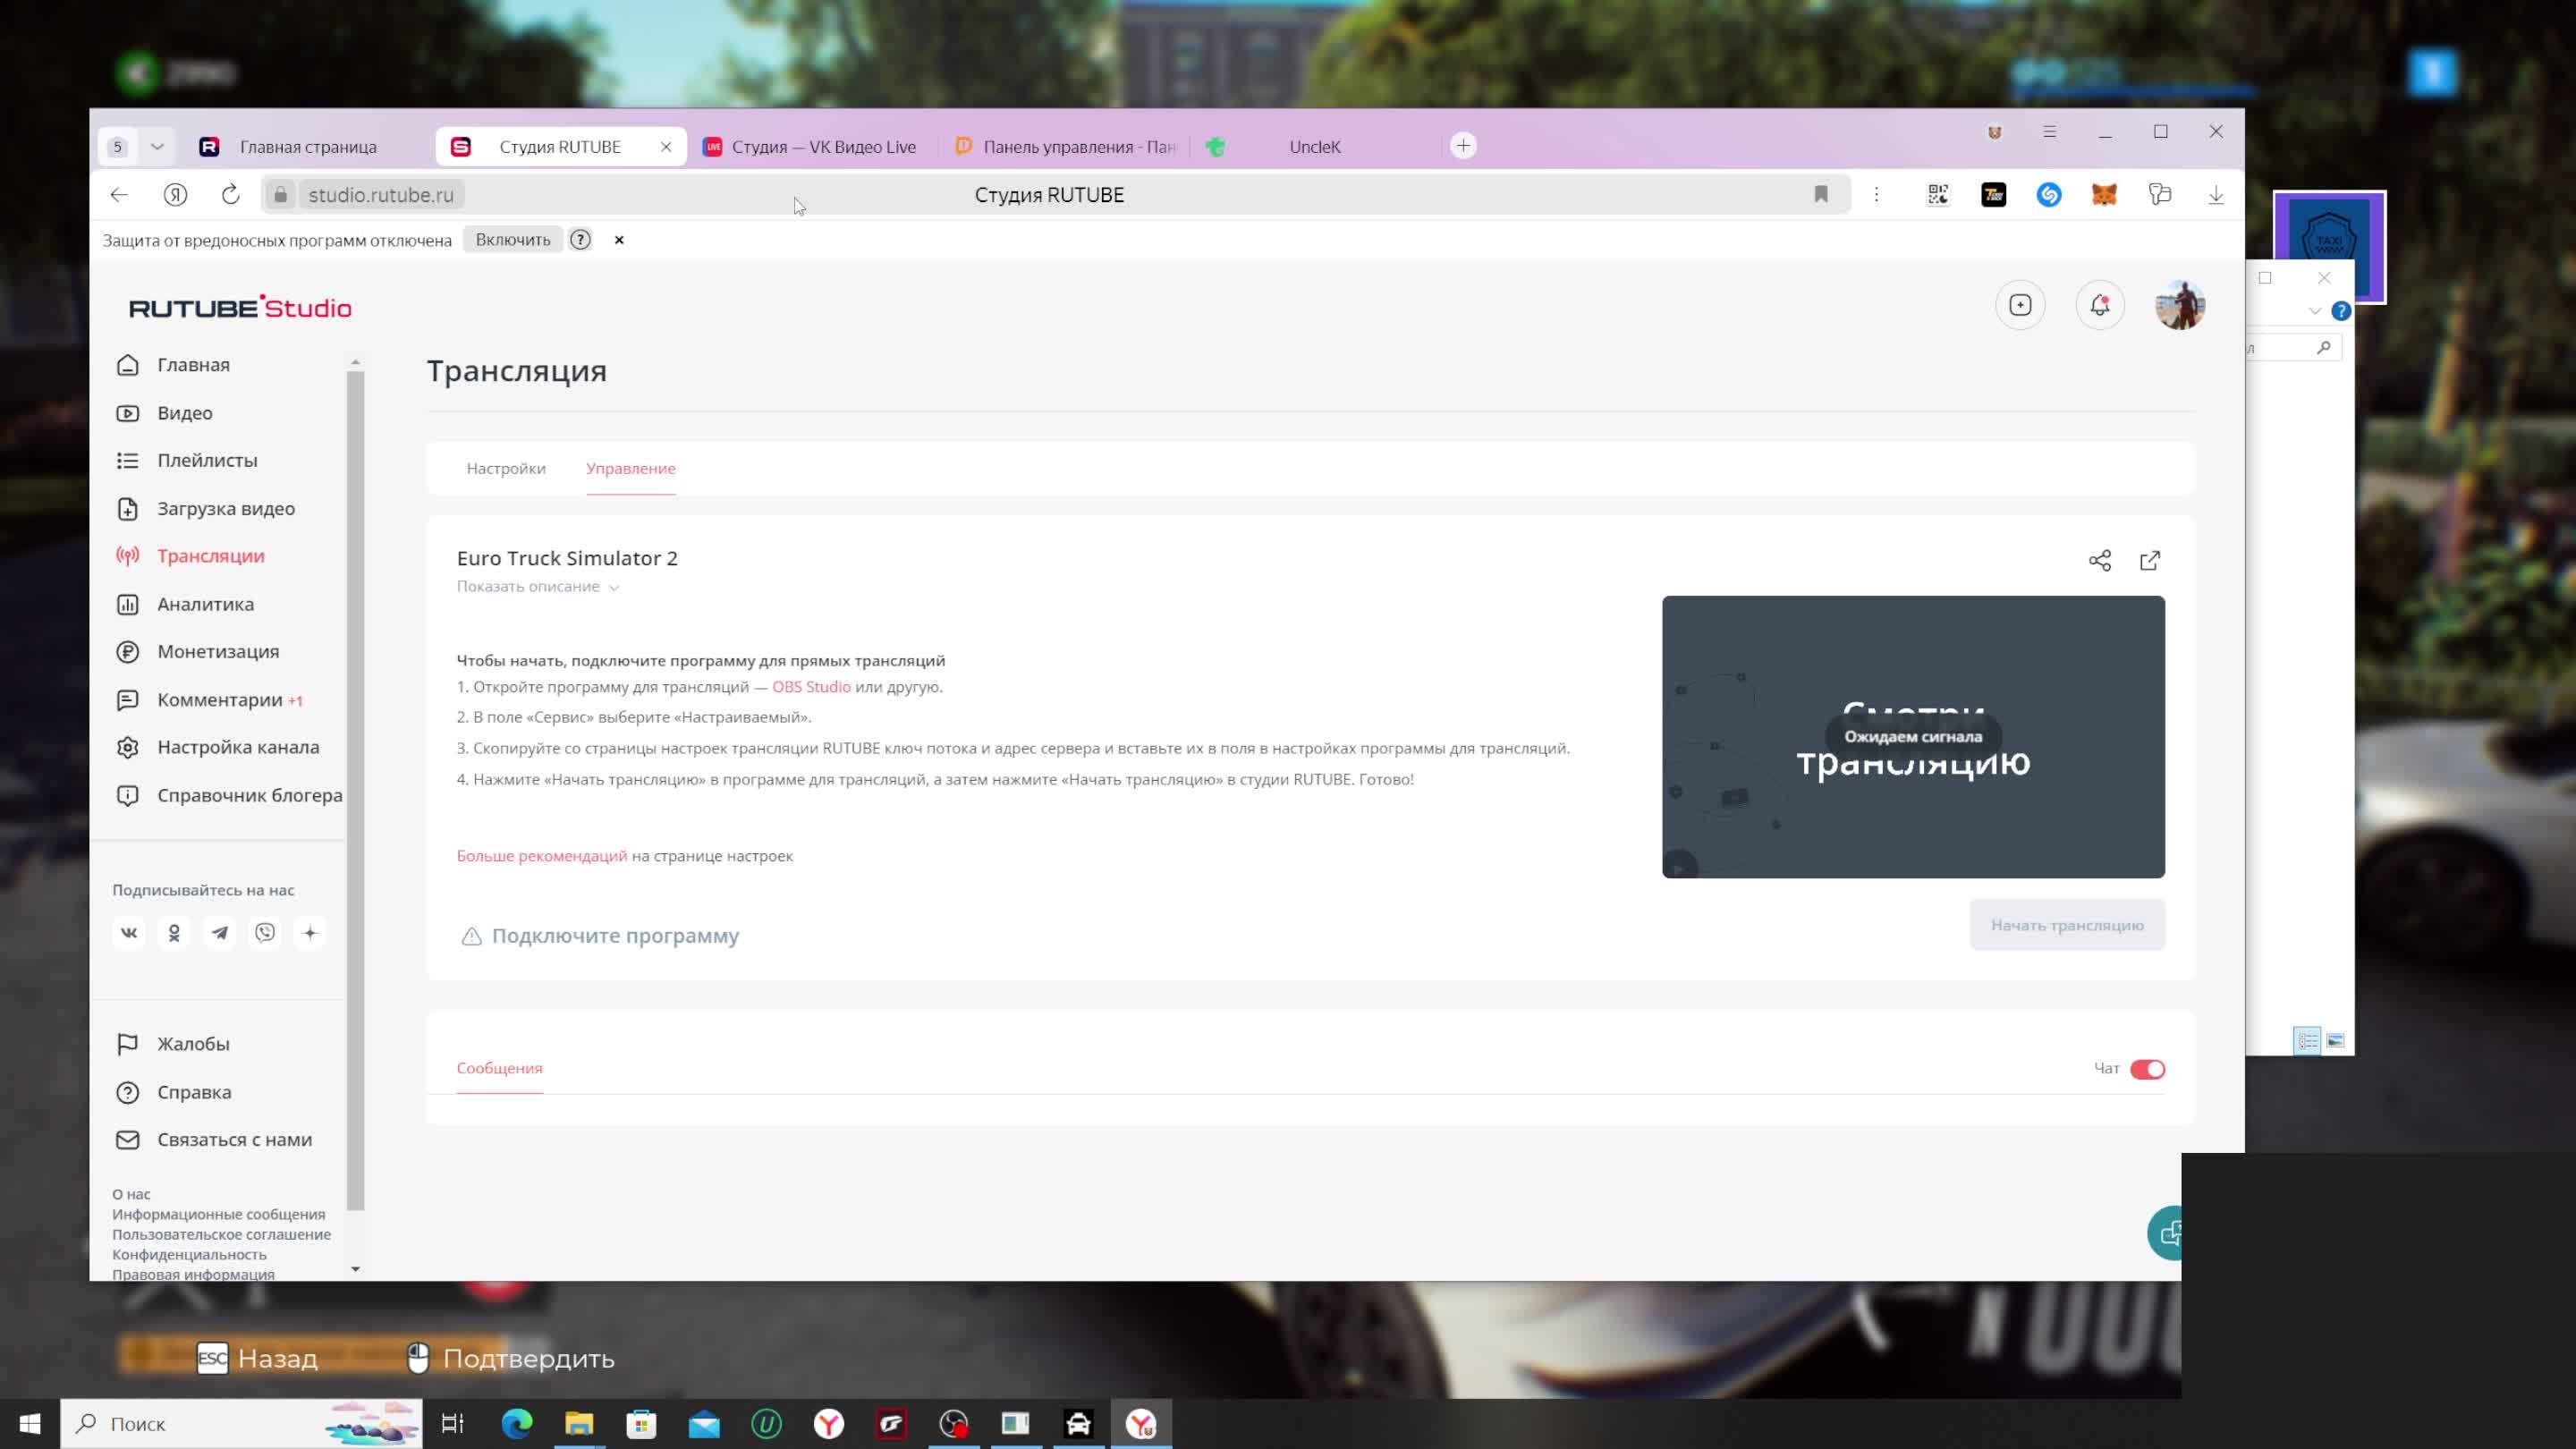Open the MetaMask fox extension
This screenshot has width=2576, height=1449.
pyautogui.click(x=2104, y=195)
